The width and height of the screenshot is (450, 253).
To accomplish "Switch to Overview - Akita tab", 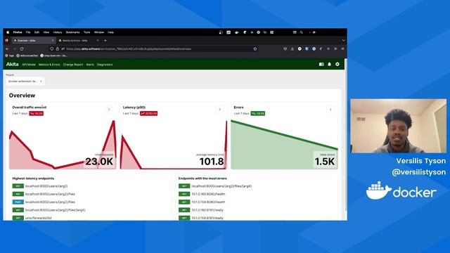I will pos(33,41).
